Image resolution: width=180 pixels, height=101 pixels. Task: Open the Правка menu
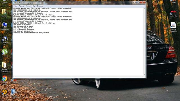pyautogui.click(x=21, y=6)
